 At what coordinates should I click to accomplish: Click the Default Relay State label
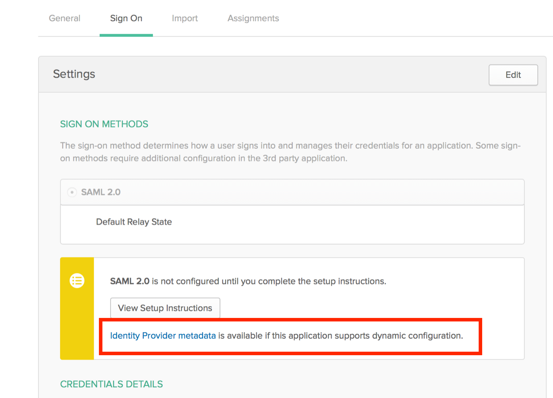(x=134, y=222)
